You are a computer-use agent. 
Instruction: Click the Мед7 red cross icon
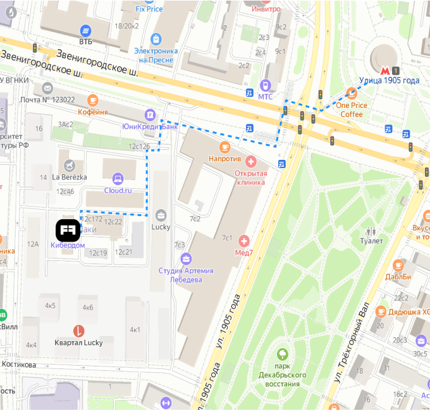click(244, 241)
